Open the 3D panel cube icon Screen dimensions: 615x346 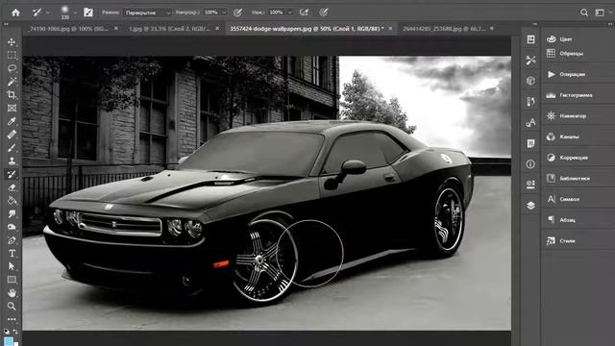530,81
